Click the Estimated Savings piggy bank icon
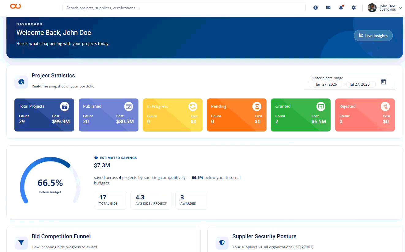Screen dimensions: 405x252 (96, 158)
